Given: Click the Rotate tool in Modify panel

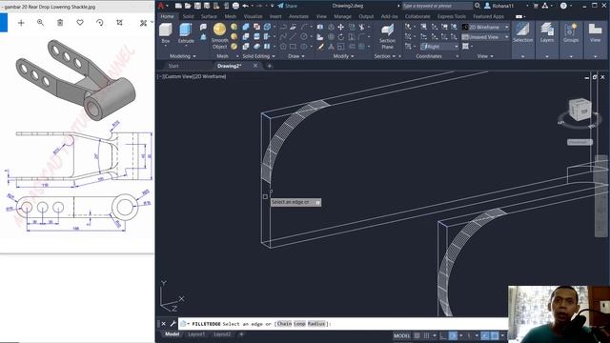Looking at the screenshot, I should [x=341, y=37].
